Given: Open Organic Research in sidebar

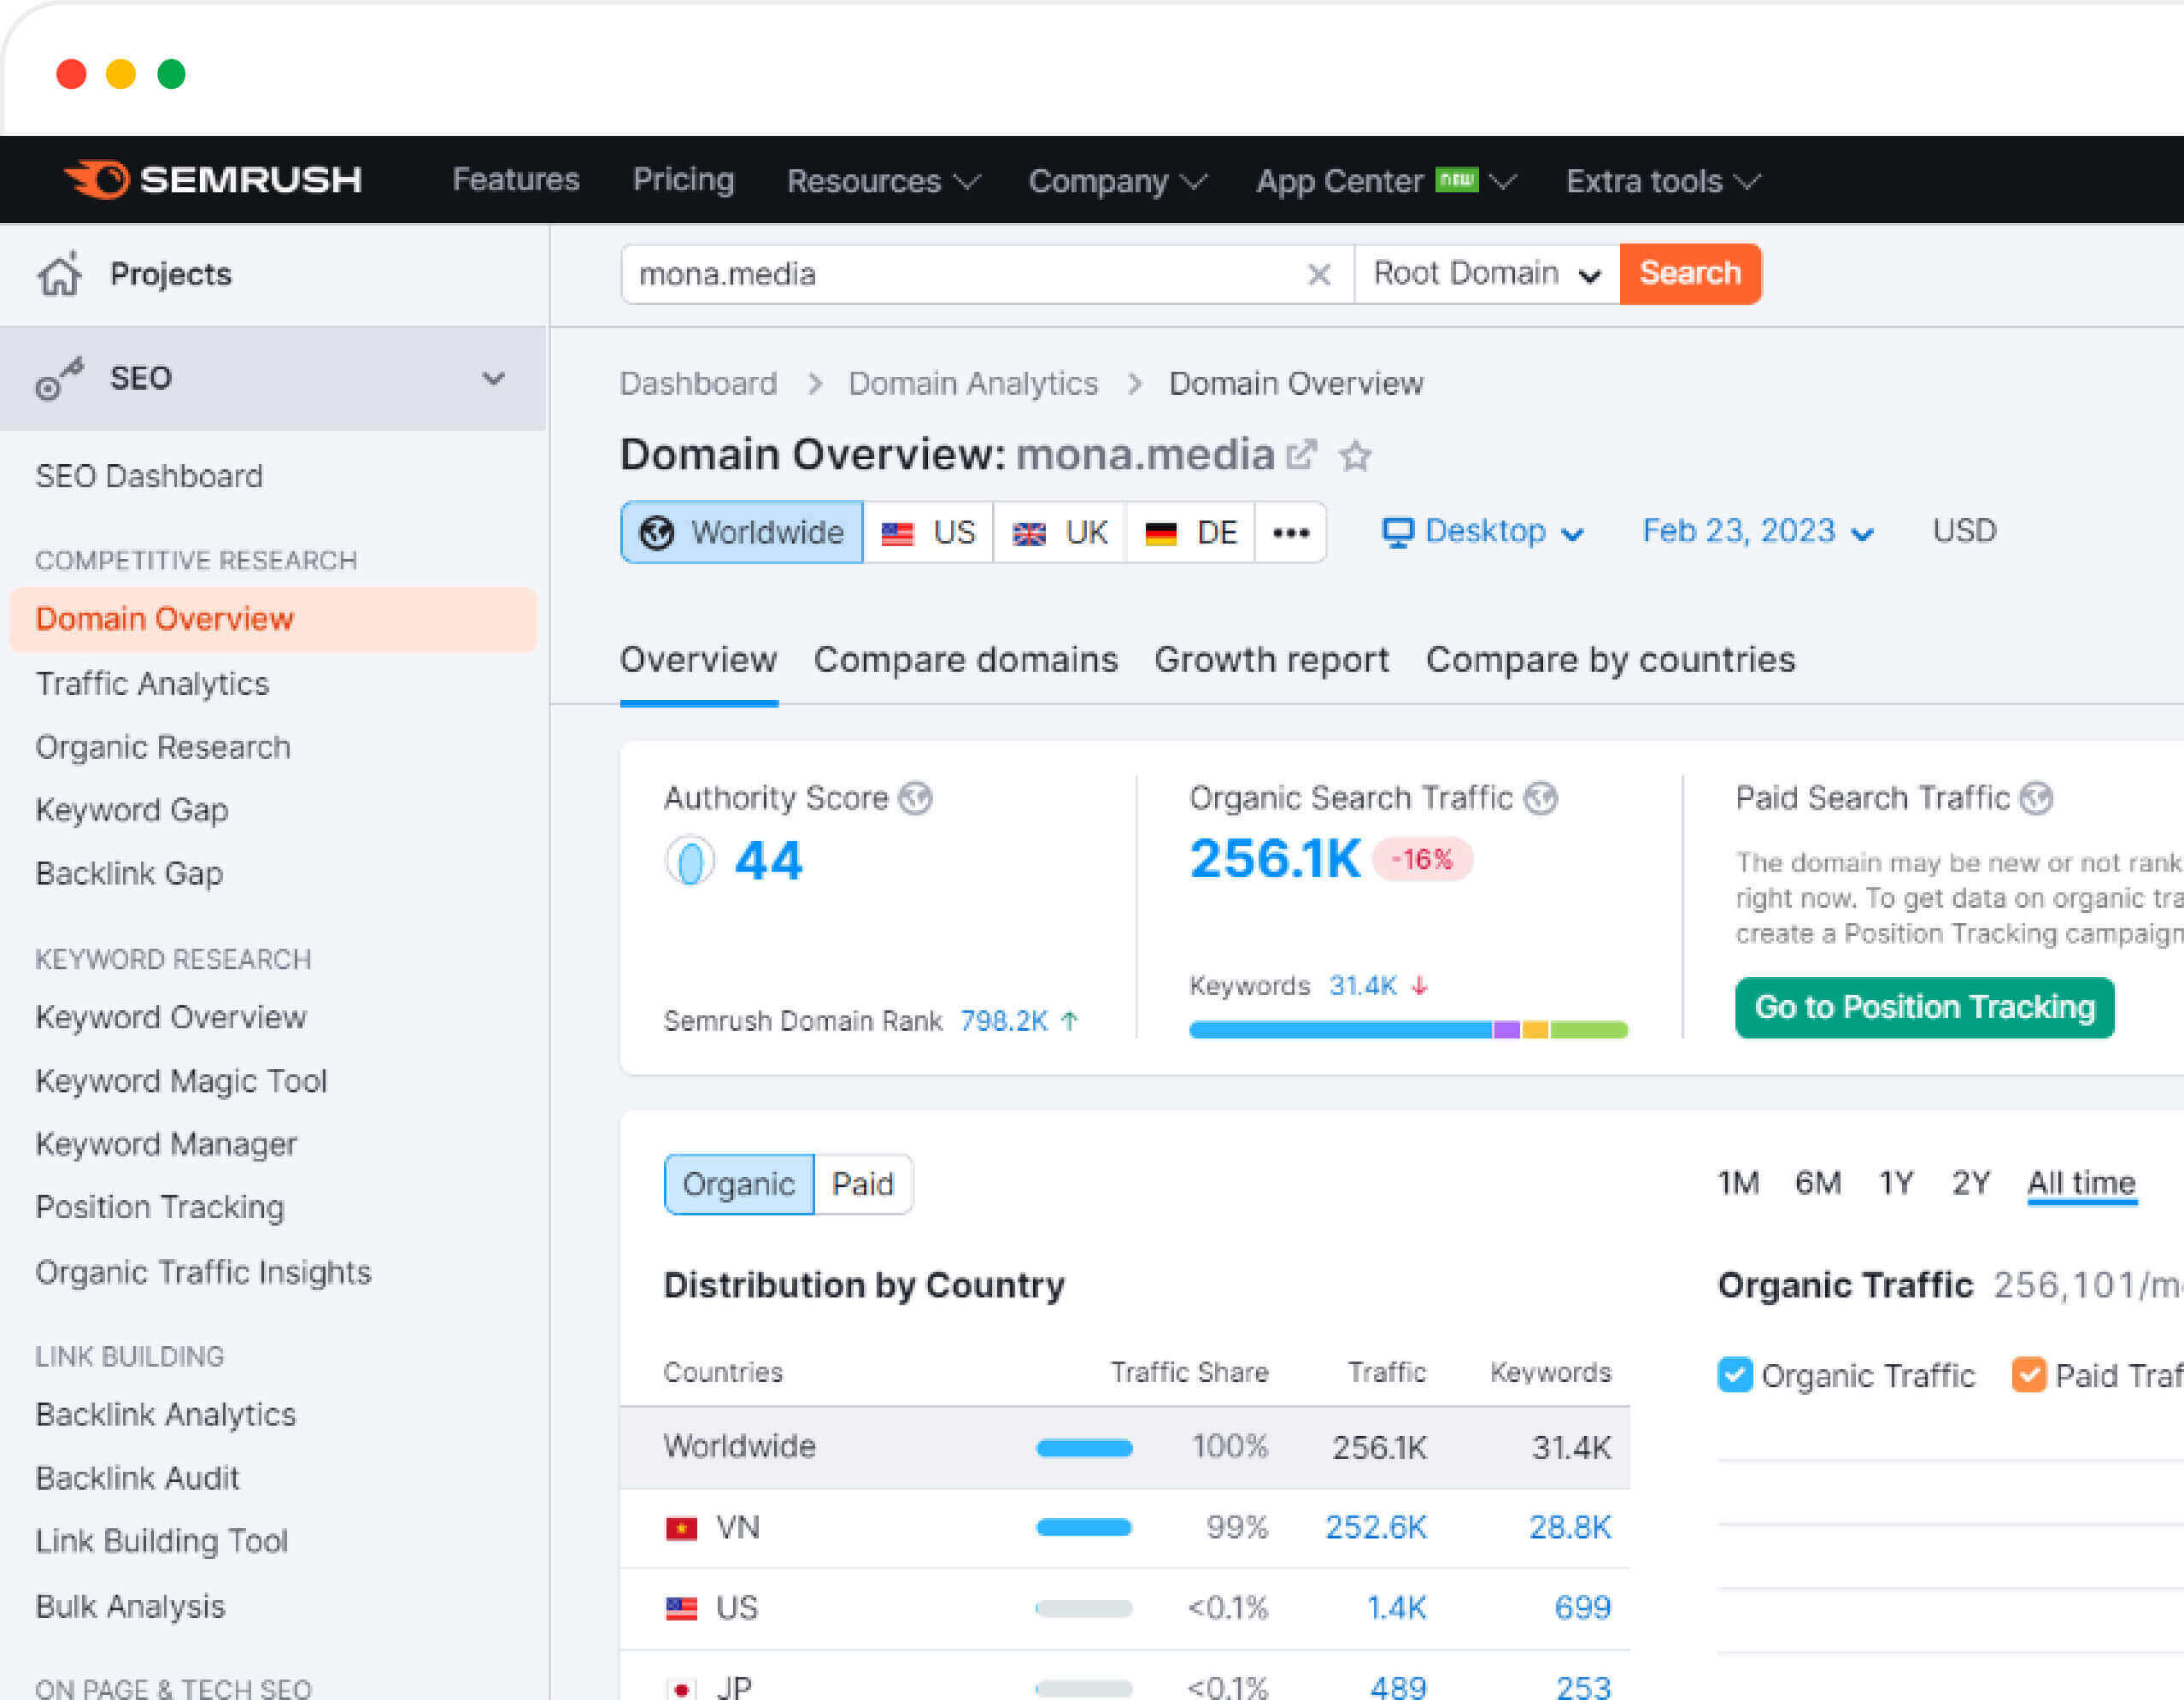Looking at the screenshot, I should coord(163,747).
